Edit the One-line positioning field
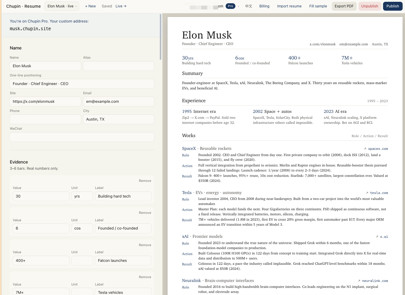Viewport: 405px width, 295px height. [82, 84]
